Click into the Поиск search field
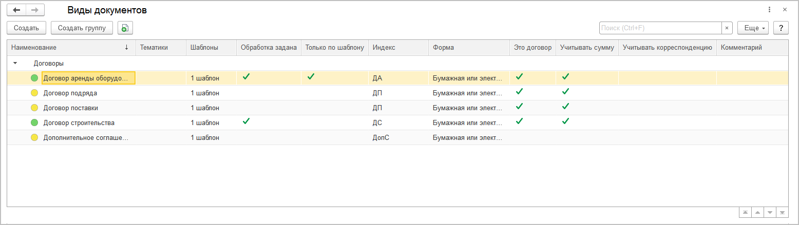Screen dimensions: 799x225 [660, 28]
